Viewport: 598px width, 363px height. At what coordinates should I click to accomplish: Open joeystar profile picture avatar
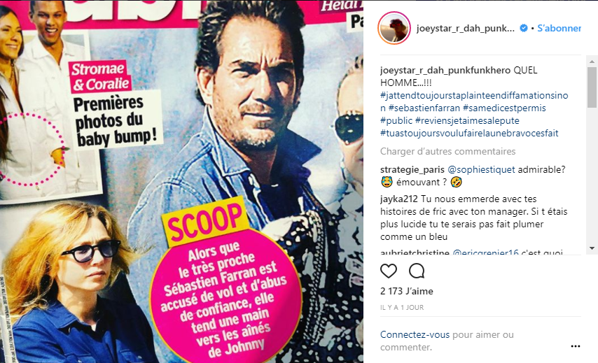point(394,28)
